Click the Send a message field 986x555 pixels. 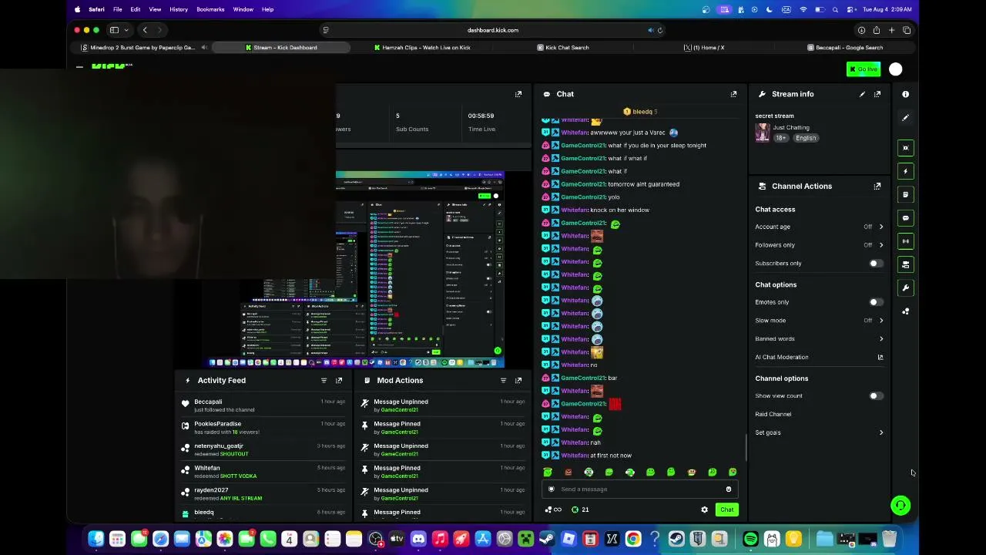coord(639,489)
